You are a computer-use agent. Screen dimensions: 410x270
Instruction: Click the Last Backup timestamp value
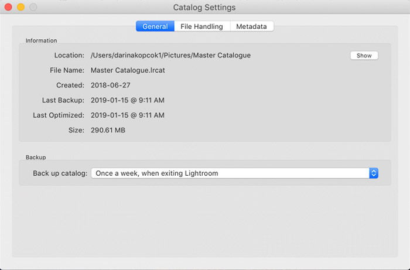[128, 100]
